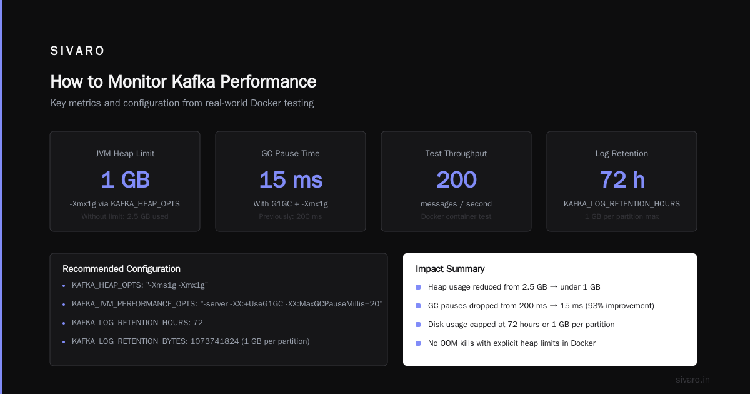Image resolution: width=750 pixels, height=394 pixels.
Task: Click the With G1GC + -Xmx1g text
Action: [x=291, y=204]
